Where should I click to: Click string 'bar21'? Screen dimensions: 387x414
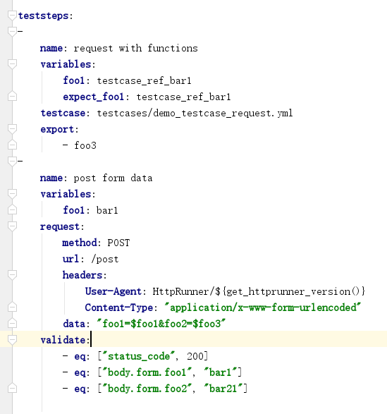tap(223, 389)
